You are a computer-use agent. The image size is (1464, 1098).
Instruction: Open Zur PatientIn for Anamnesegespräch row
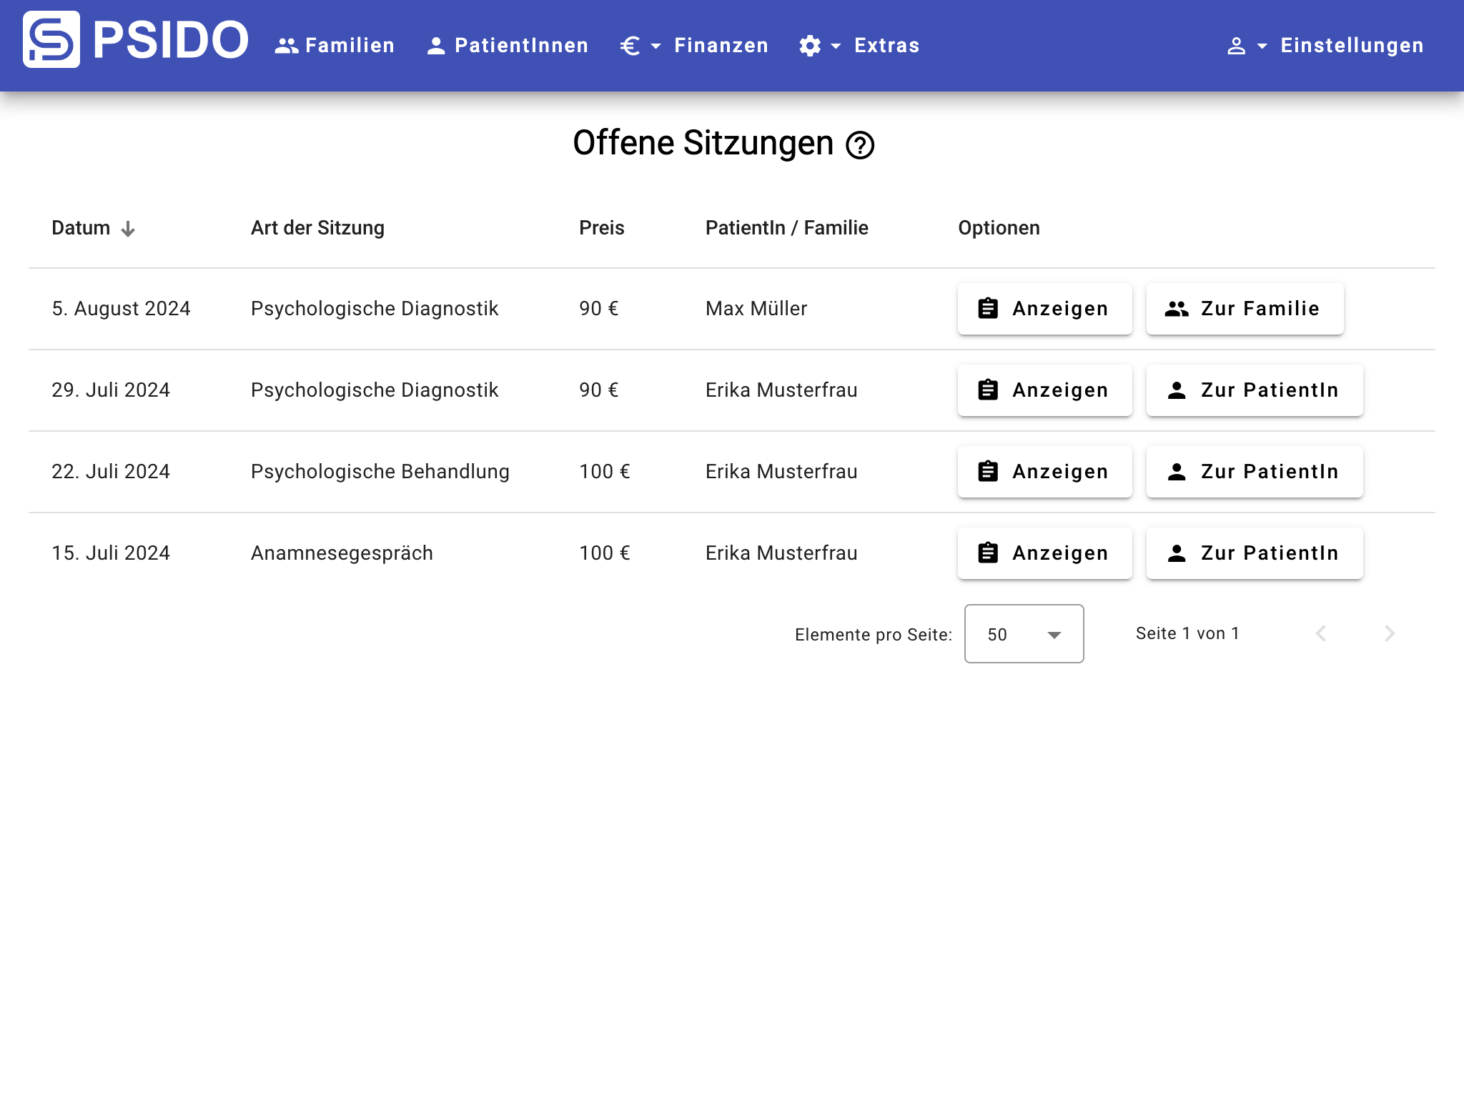[1255, 553]
